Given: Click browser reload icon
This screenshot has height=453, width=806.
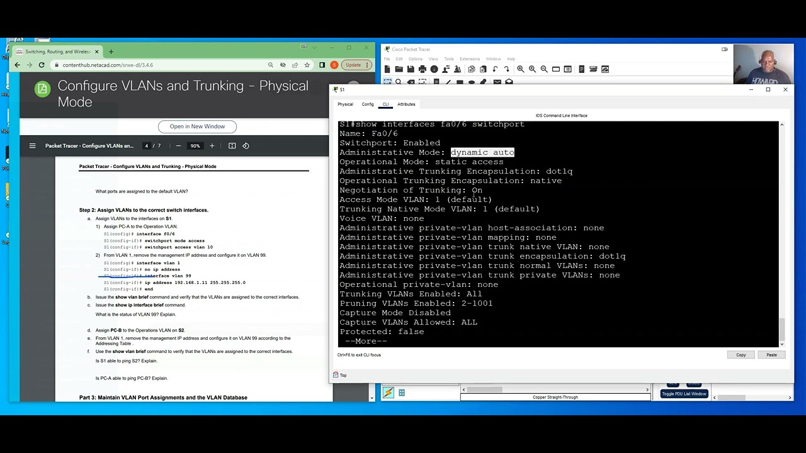Looking at the screenshot, I should (x=42, y=65).
